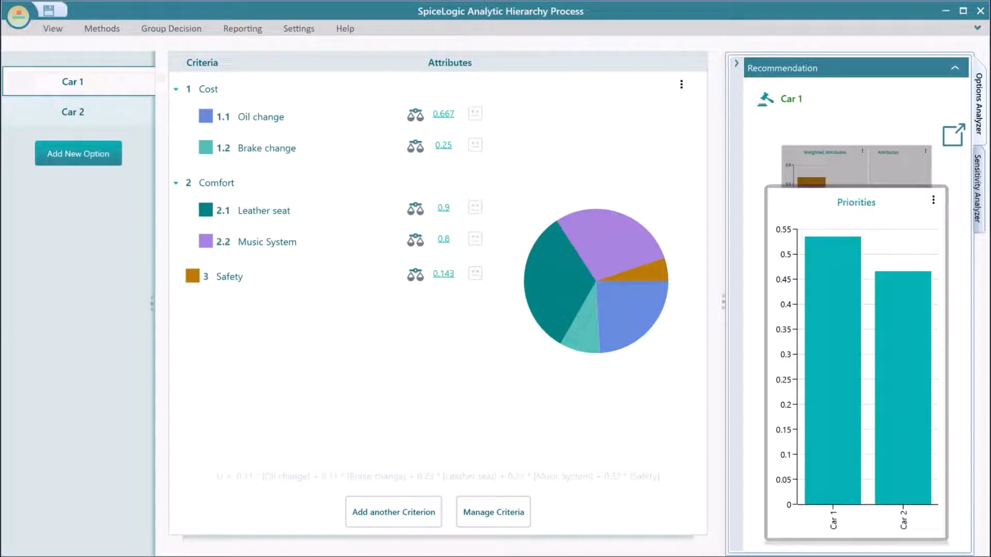Screen dimensions: 991x557
Task: Select Car 1 in the options list
Action: (x=78, y=81)
